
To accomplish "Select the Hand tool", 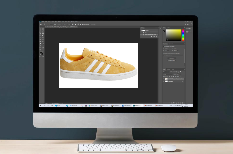I will 43,48.
